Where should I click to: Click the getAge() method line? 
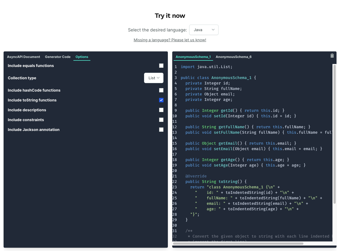click(x=237, y=160)
